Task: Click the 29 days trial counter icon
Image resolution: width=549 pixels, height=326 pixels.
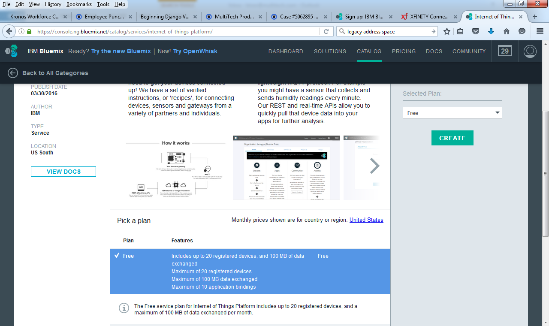Action: [505, 51]
